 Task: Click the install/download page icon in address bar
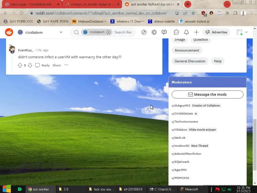[177, 13]
